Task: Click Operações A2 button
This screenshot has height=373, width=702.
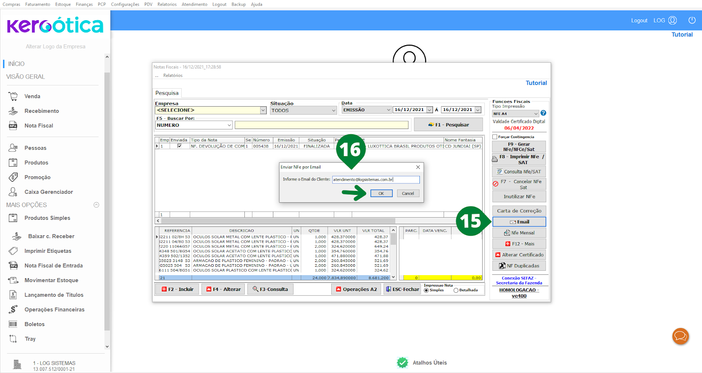Action: (x=356, y=289)
